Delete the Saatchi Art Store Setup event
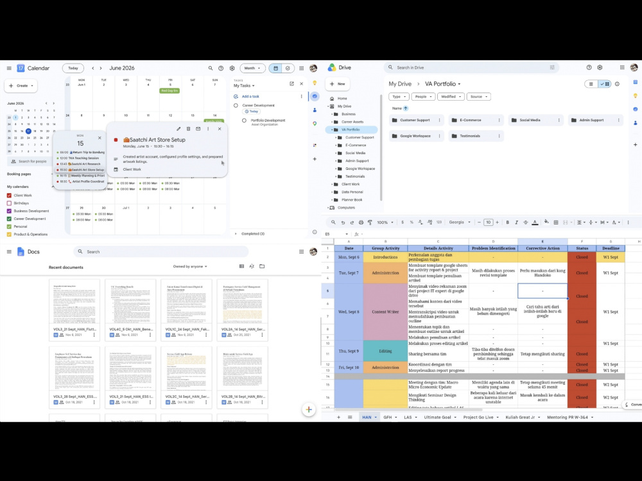The width and height of the screenshot is (642, 481). (x=188, y=129)
